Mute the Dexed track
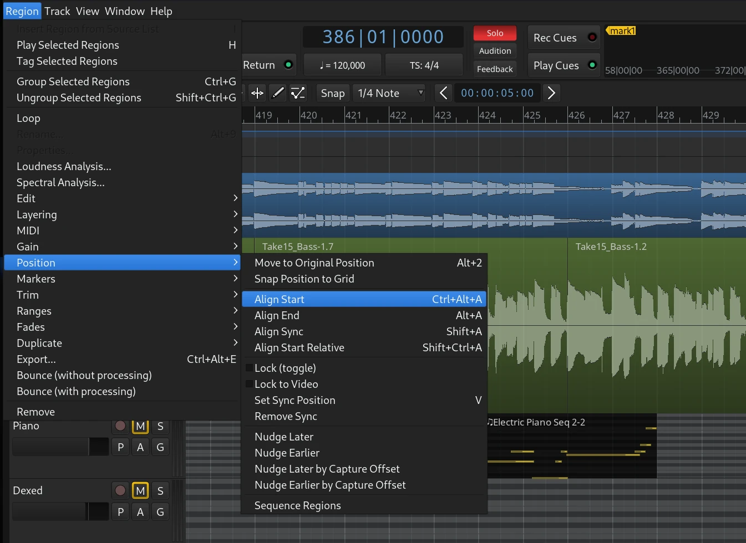Screen dimensions: 746x543 coord(140,491)
